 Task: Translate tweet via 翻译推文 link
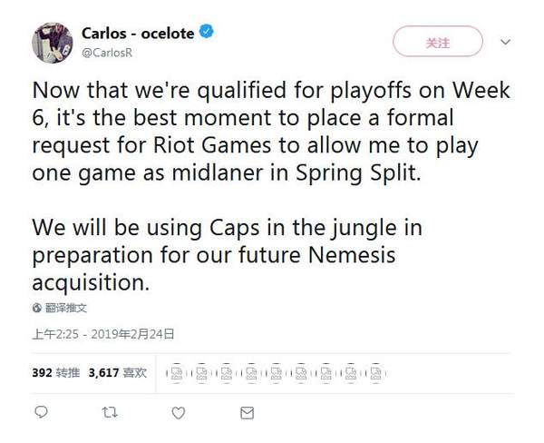pos(66,308)
